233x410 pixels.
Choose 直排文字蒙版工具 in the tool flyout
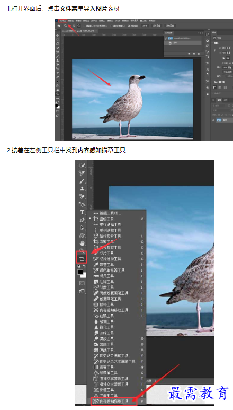coord(111,378)
